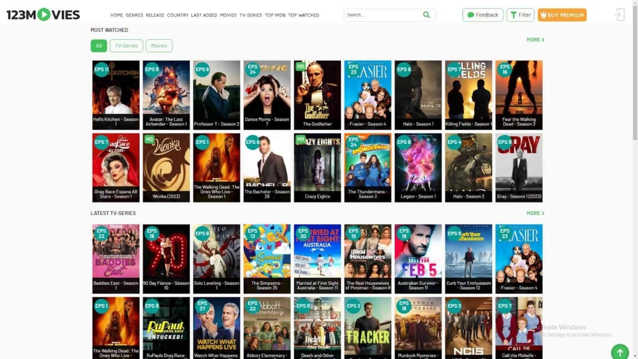Viewport: 638px width, 359px height.
Task: Click the HD badge on Wonka poster
Action: click(x=150, y=139)
